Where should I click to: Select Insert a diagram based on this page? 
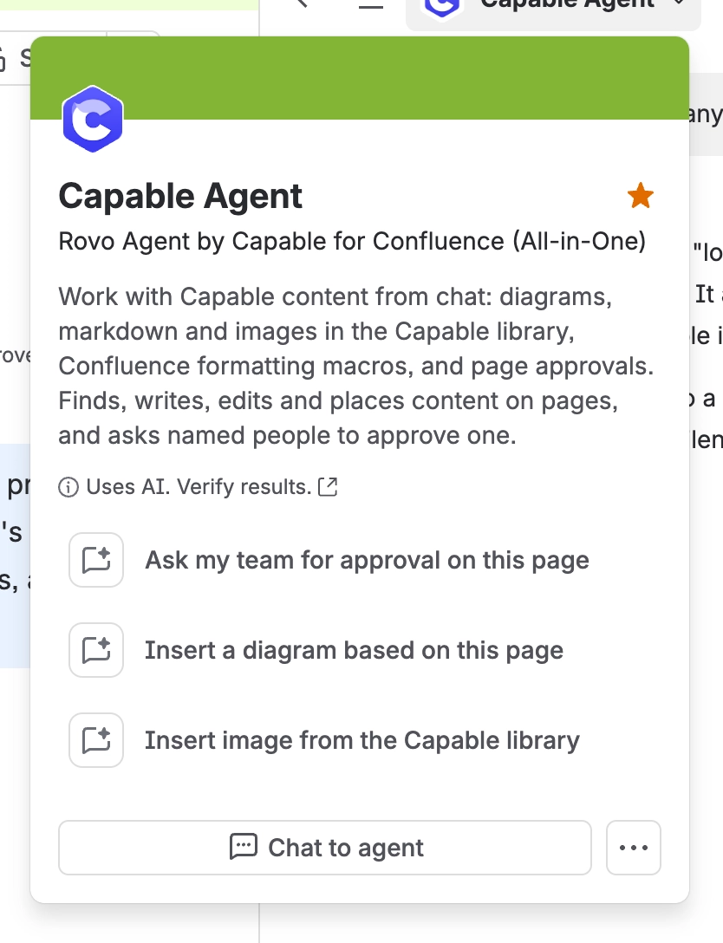355,650
